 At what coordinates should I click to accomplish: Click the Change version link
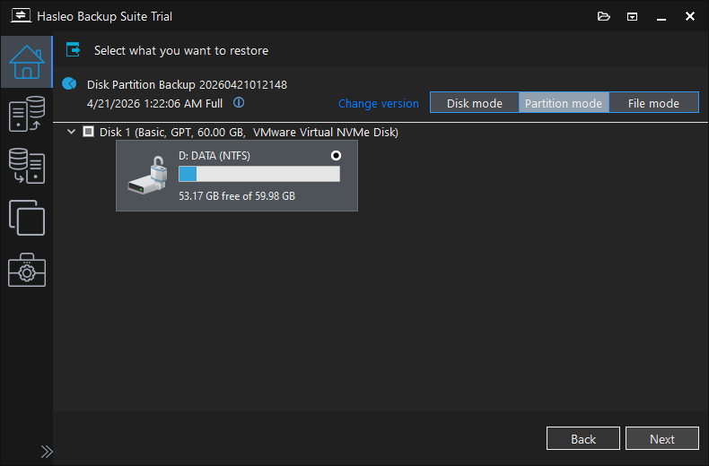[379, 103]
